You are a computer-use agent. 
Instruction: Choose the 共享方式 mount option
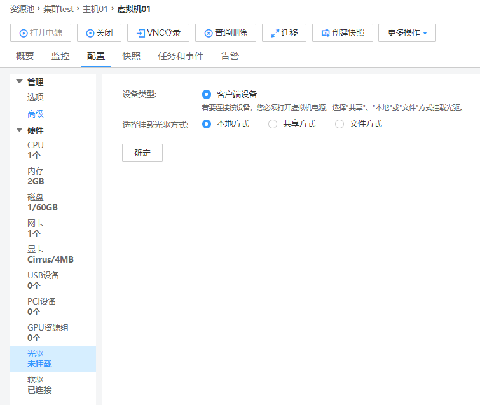pos(273,124)
